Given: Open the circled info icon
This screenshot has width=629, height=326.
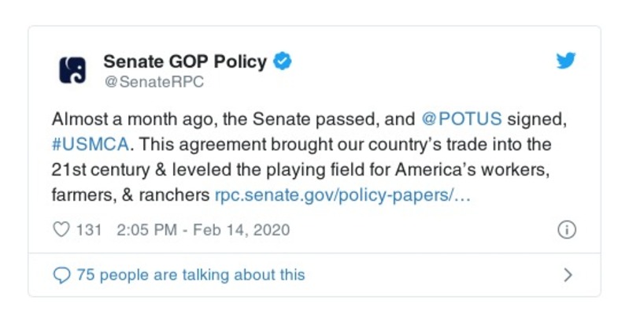Looking at the screenshot, I should pos(566,230).
